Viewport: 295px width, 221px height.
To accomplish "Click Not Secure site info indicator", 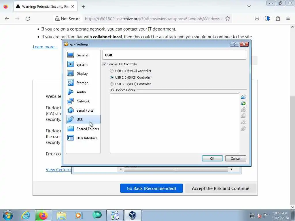I will 68,19.
